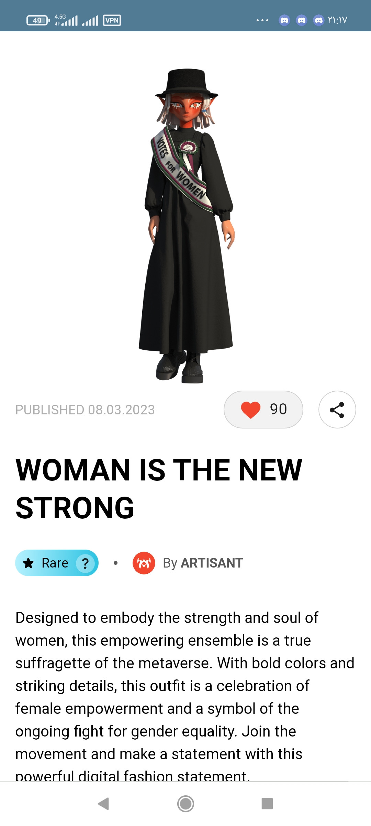Tap the outfit description paragraph
Viewport: 371px width, 826px height.
[x=185, y=695]
